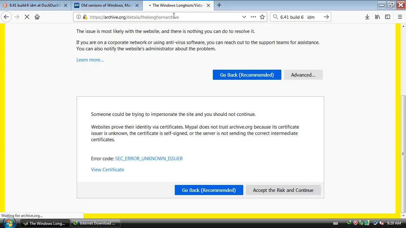Click the muted volume tray icon
This screenshot has width=406, height=228.
click(x=382, y=223)
